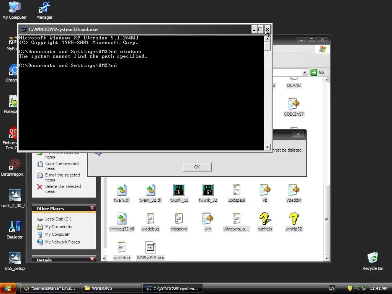Switch to SiemensMania Emulator taskbar item
The height and width of the screenshot is (294, 392).
click(x=50, y=288)
